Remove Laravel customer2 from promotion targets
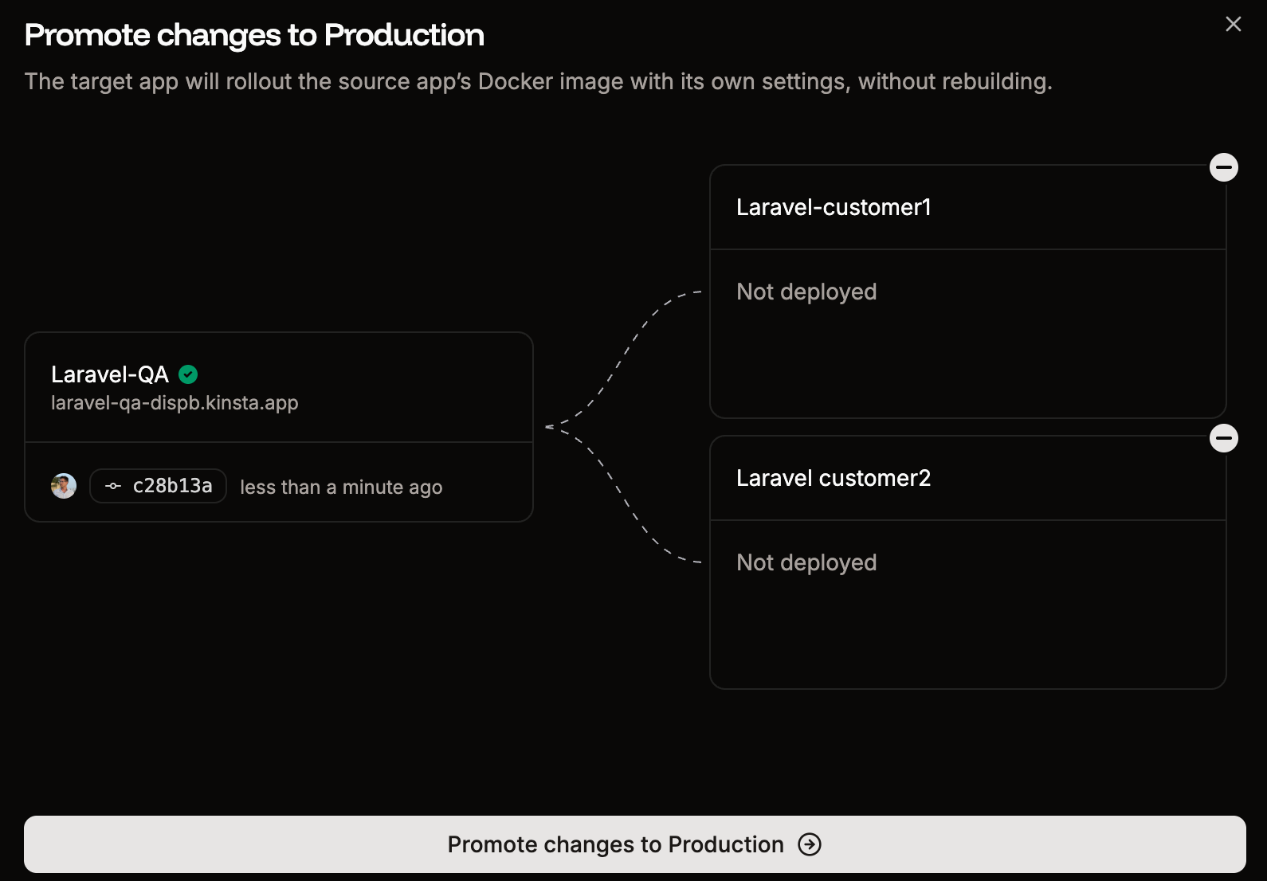 click(1224, 438)
